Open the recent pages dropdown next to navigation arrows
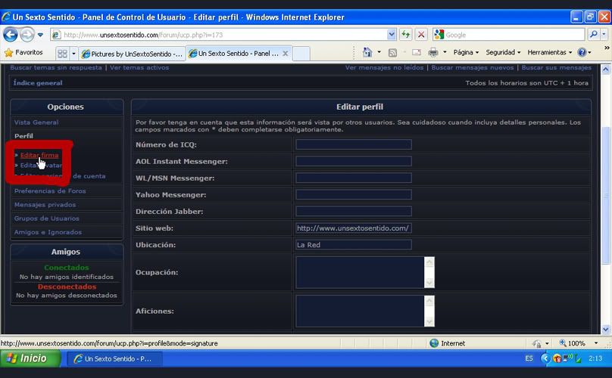The width and height of the screenshot is (612, 378). point(40,35)
